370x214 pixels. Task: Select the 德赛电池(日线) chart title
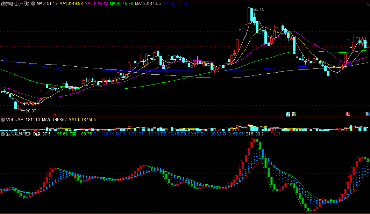pyautogui.click(x=15, y=3)
